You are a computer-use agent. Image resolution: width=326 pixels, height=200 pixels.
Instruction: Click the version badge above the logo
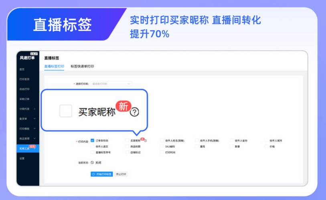point(34,54)
